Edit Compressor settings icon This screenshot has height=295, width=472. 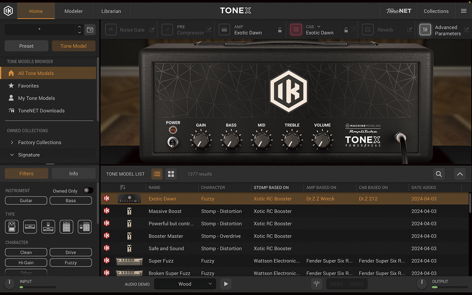[x=209, y=30]
